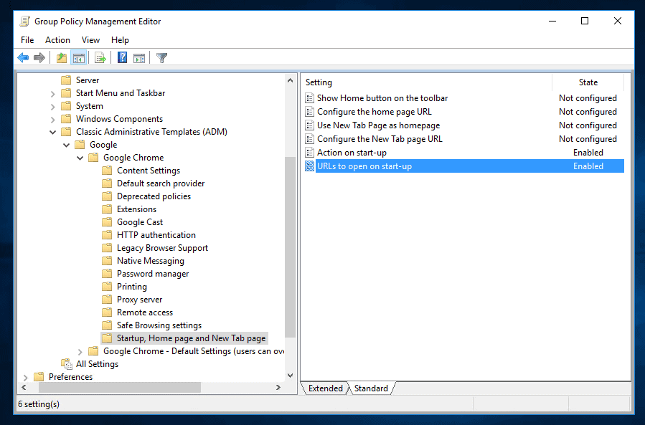645x425 pixels.
Task: Open the Action menu
Action: [x=57, y=40]
